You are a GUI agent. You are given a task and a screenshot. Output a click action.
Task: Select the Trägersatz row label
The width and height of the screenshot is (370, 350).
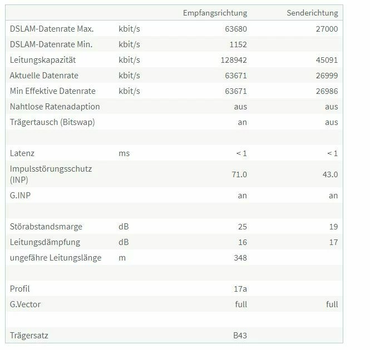tap(29, 336)
